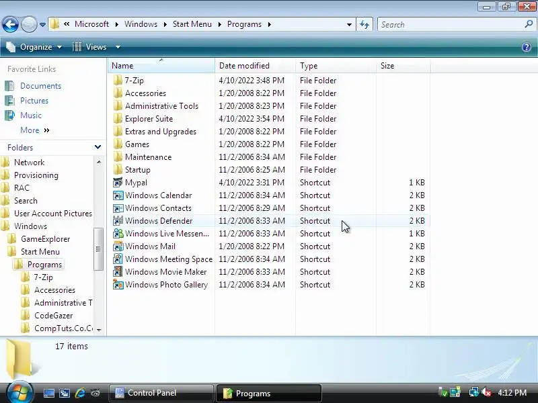Select the Search folder in tree
Screen dimensions: 538x403
[26, 200]
